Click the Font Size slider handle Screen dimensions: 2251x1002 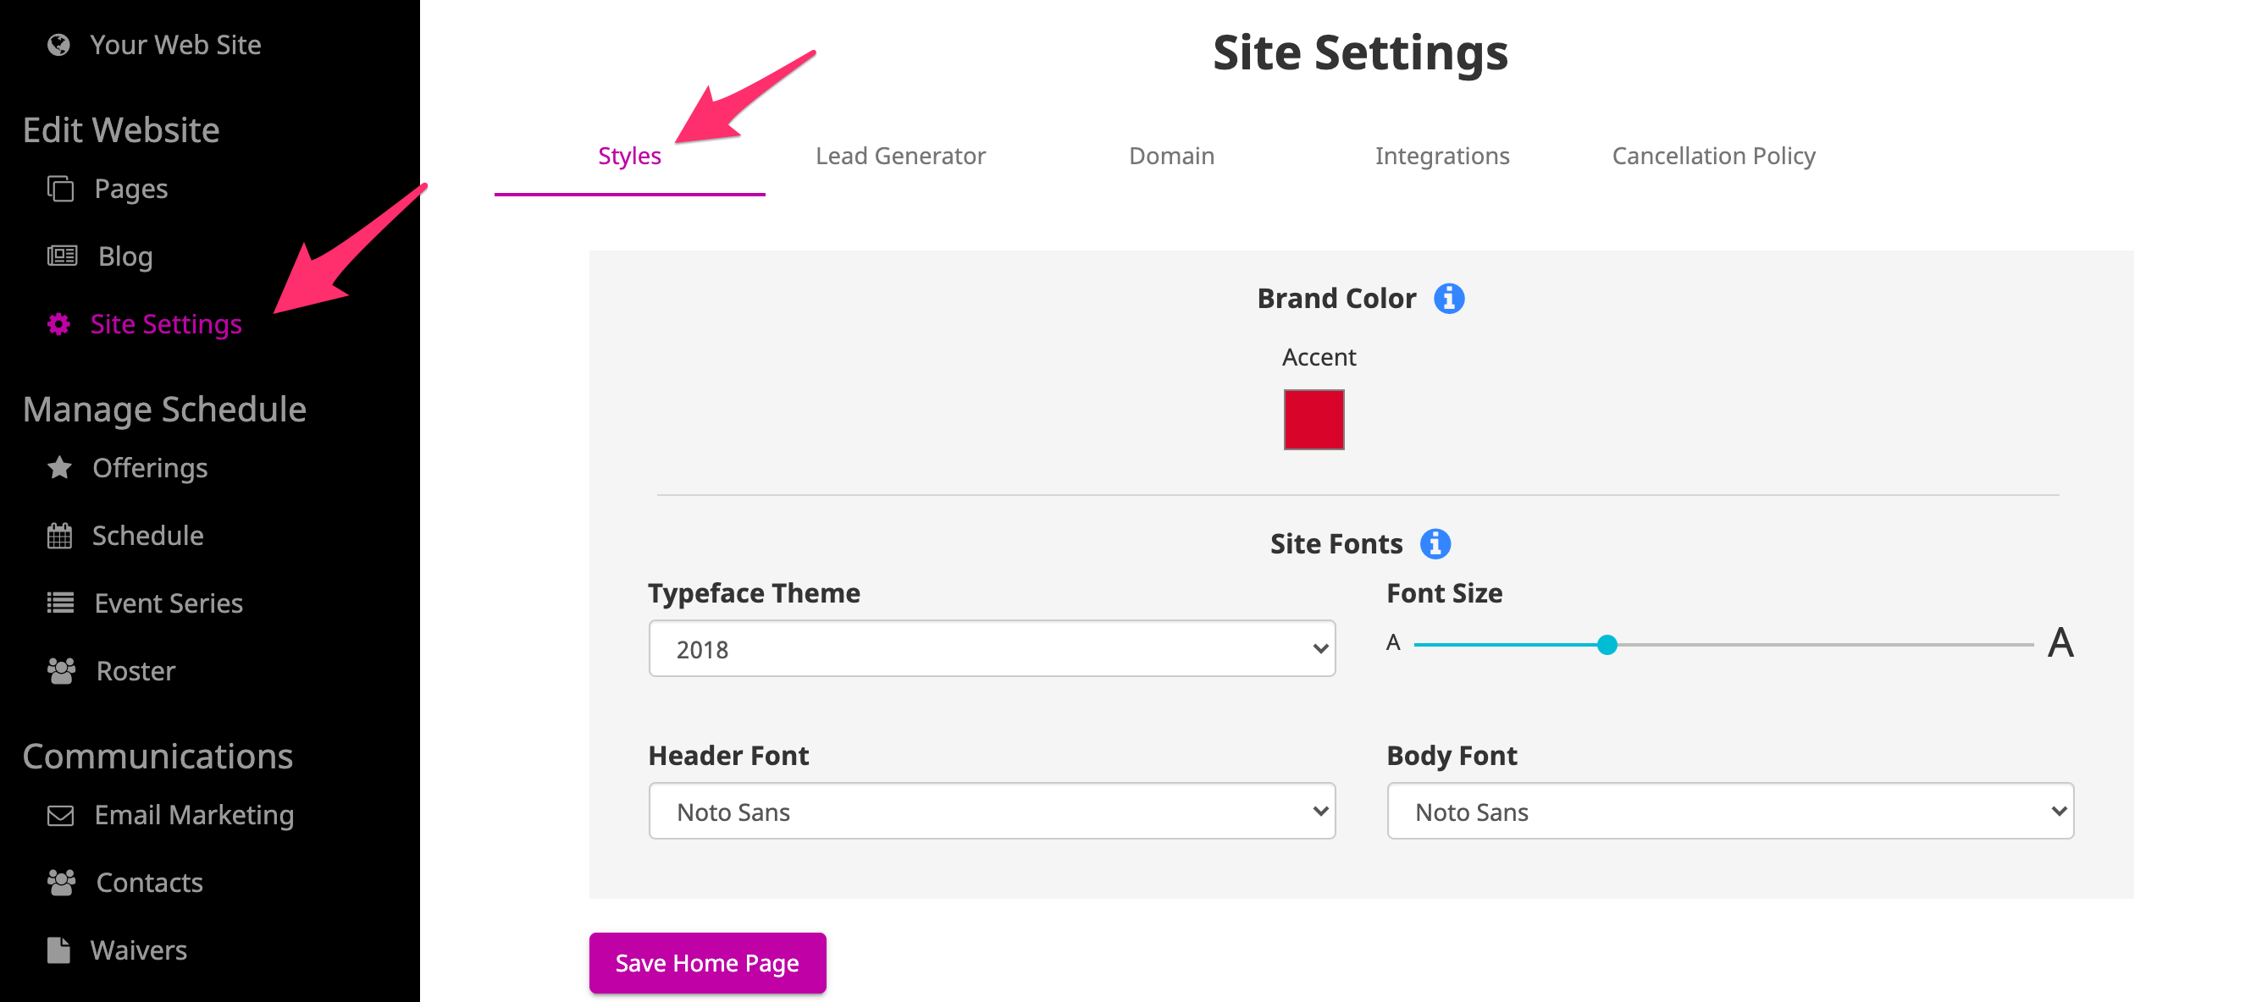(1607, 645)
